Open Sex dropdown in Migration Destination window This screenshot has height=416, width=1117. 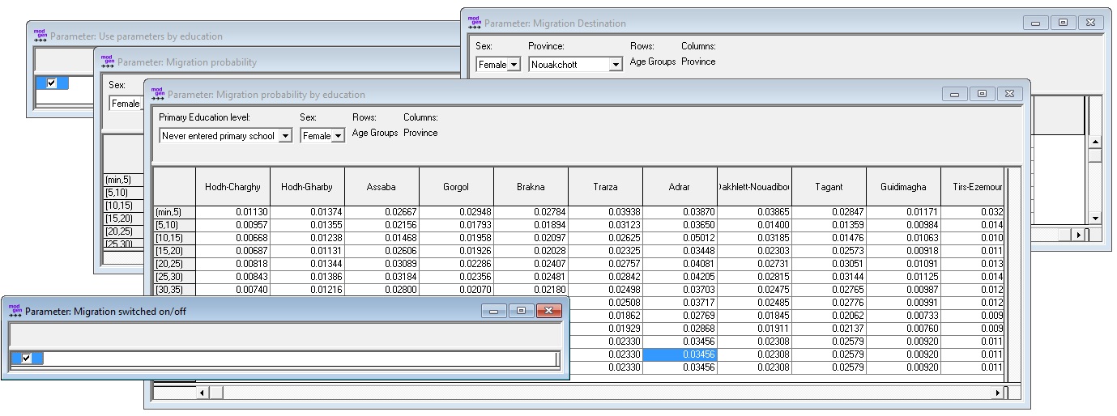coord(514,65)
